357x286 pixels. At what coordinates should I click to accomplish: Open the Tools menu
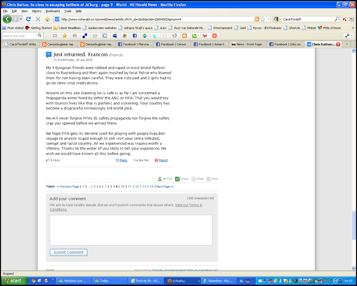(x=68, y=11)
